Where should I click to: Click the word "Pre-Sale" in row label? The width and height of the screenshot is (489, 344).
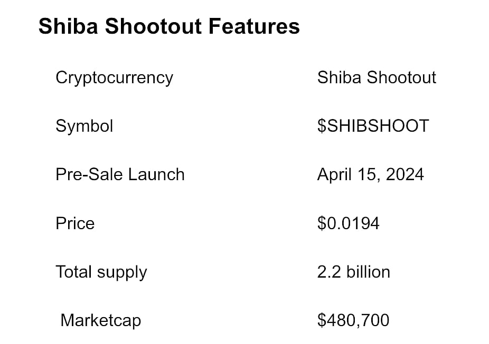90,174
